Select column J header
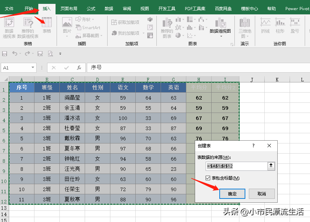The height and width of the screenshot is (222, 310). 252,80
